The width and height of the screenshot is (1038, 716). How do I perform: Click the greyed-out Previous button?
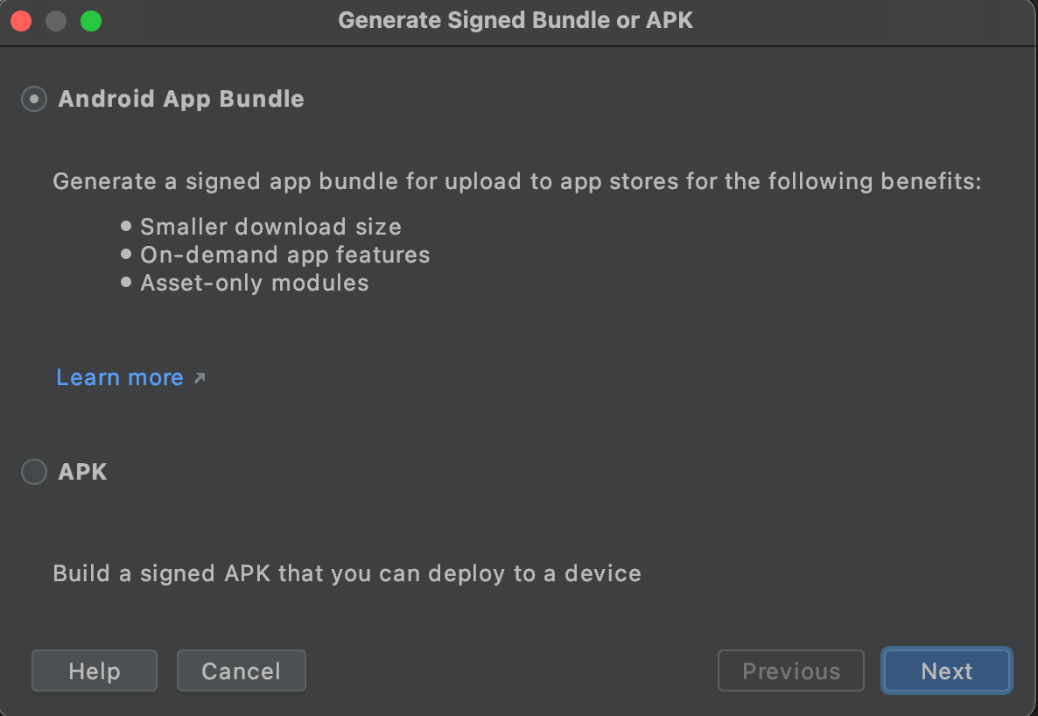click(x=790, y=671)
